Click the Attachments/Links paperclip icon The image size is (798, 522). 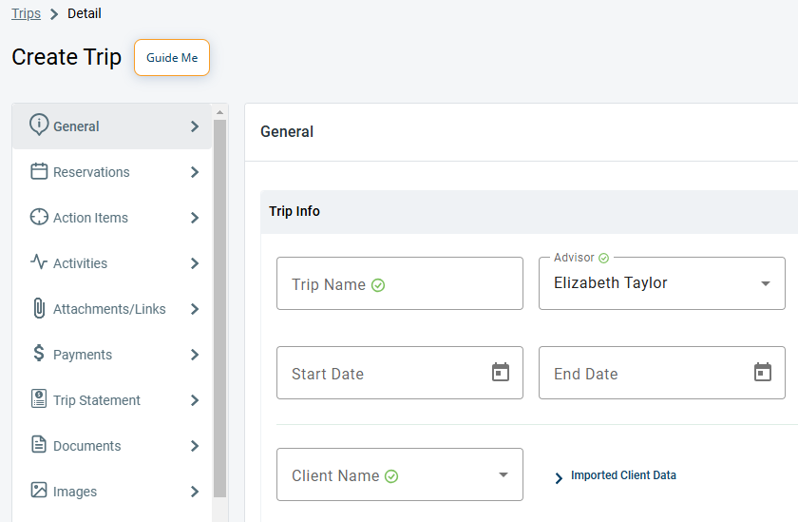coord(39,308)
